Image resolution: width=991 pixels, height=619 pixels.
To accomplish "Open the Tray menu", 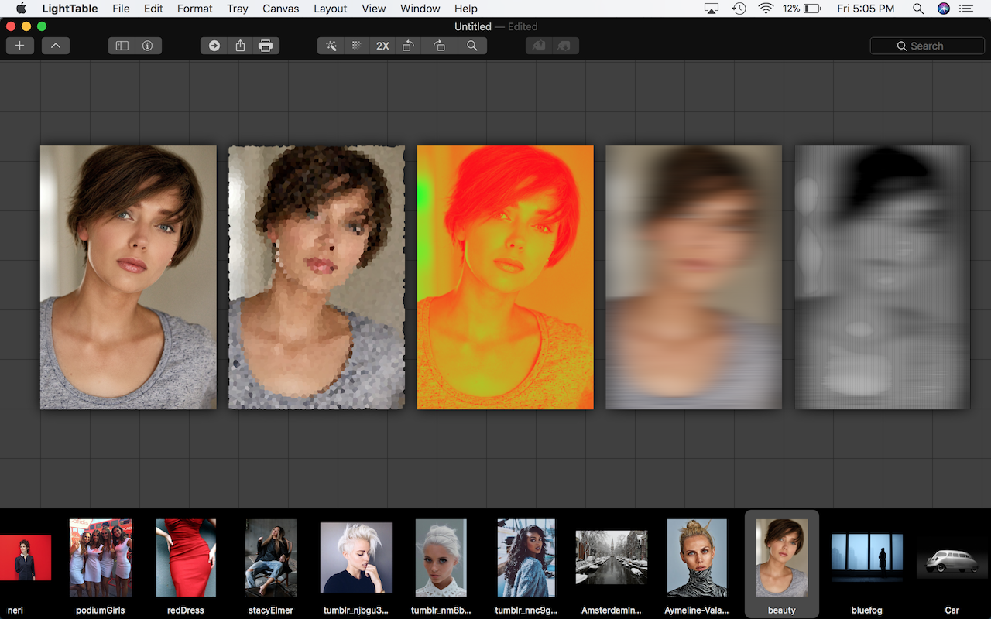I will coord(238,9).
